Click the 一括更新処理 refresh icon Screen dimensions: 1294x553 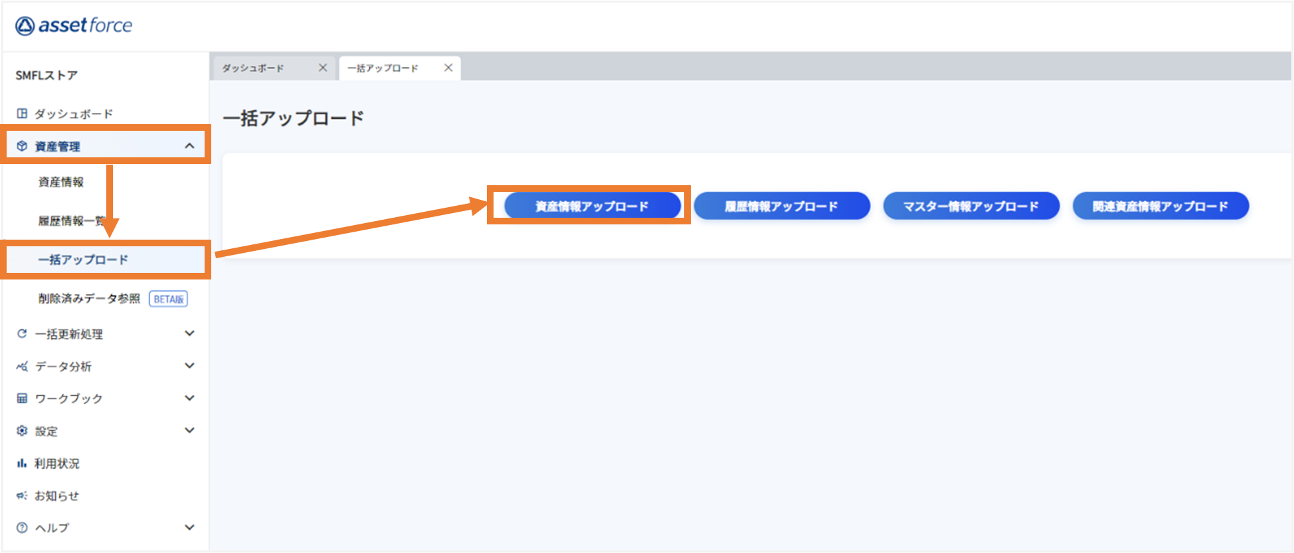[x=22, y=333]
